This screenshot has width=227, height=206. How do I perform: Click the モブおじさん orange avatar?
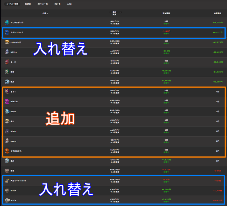[x=7, y=151]
